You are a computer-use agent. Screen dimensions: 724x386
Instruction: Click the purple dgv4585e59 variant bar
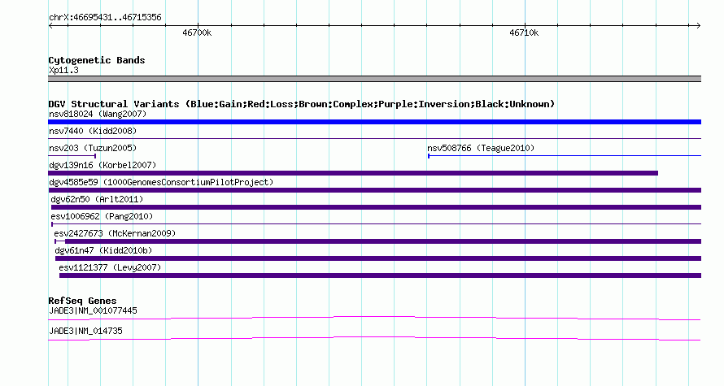click(x=374, y=190)
